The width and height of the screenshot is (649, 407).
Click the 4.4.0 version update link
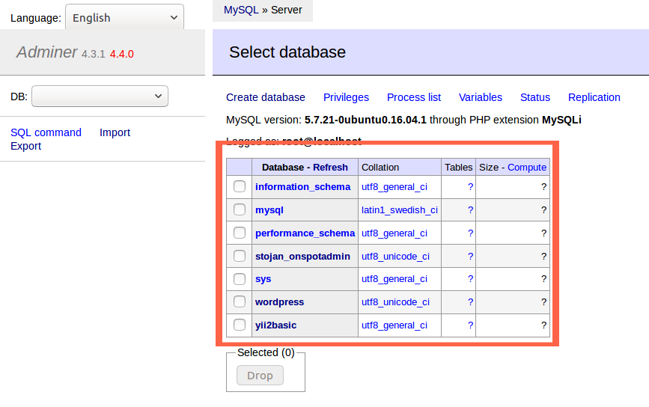tap(122, 54)
